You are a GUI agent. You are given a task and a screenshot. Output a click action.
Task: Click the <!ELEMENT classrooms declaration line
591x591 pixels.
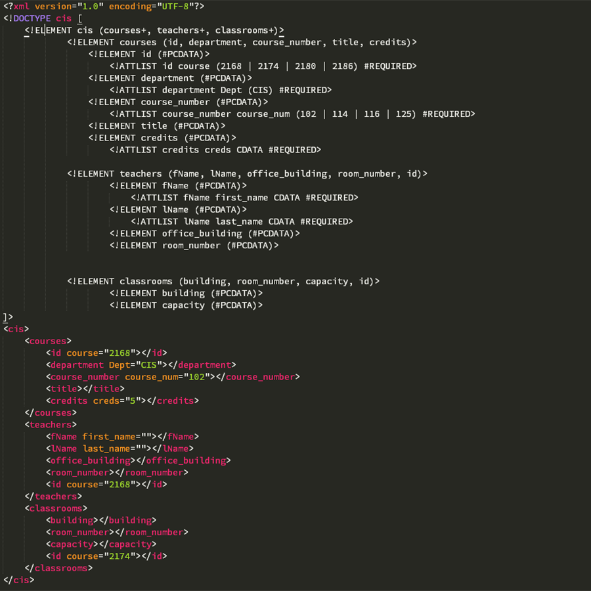tap(223, 281)
